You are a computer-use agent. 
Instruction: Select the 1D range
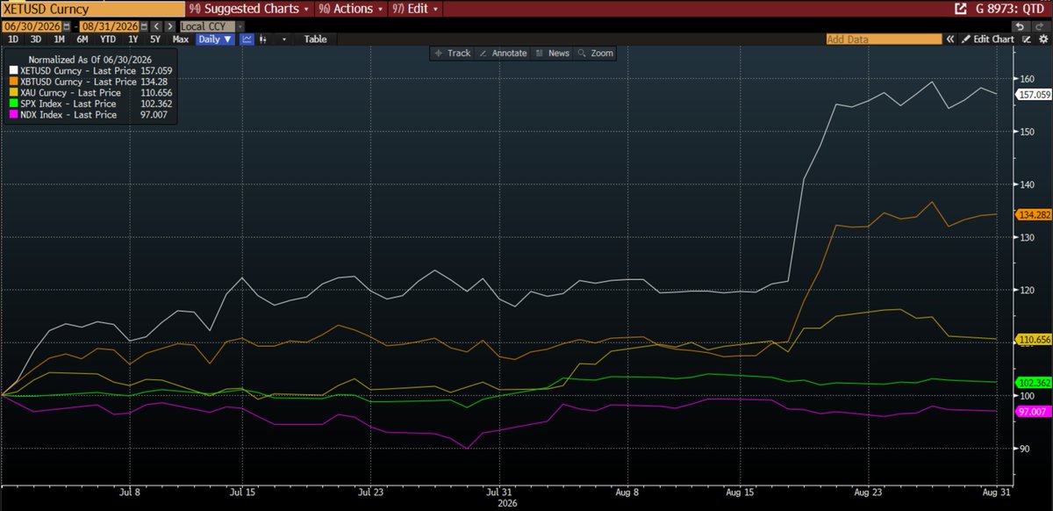13,40
